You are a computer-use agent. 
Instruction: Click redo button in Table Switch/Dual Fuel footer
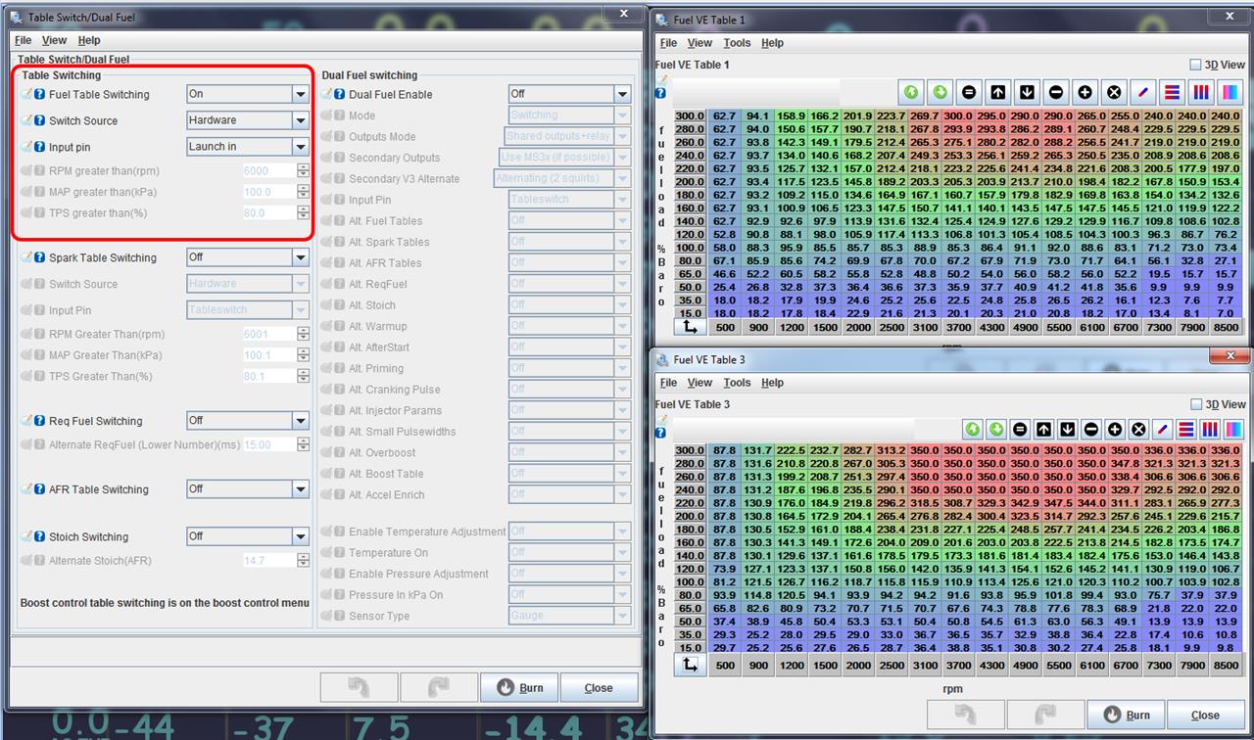[439, 687]
